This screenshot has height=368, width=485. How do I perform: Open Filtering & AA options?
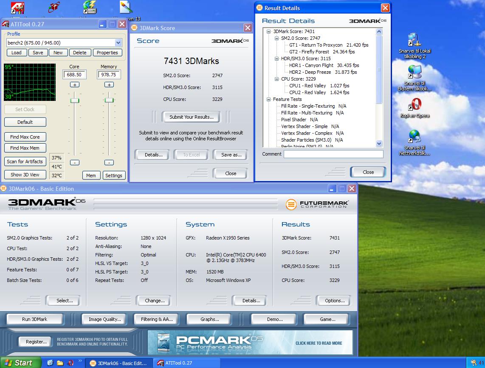click(x=157, y=319)
